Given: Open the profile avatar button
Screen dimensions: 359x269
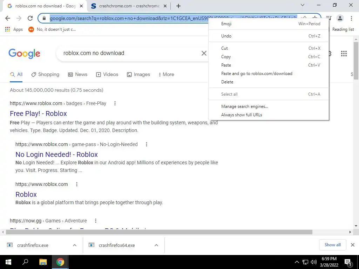Looking at the screenshot, I should pos(340,18).
